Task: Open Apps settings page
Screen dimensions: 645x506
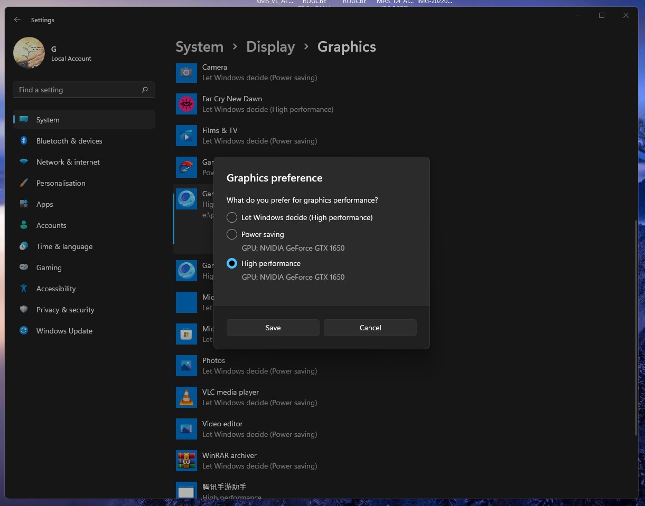Action: [x=84, y=204]
